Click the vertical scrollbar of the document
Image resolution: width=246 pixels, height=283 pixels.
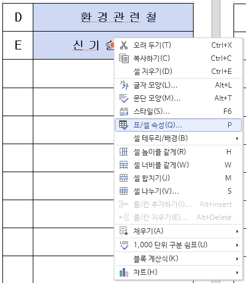(x=216, y=20)
